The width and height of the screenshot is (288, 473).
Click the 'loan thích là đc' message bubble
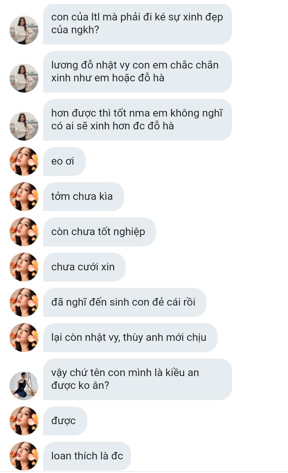pyautogui.click(x=87, y=456)
